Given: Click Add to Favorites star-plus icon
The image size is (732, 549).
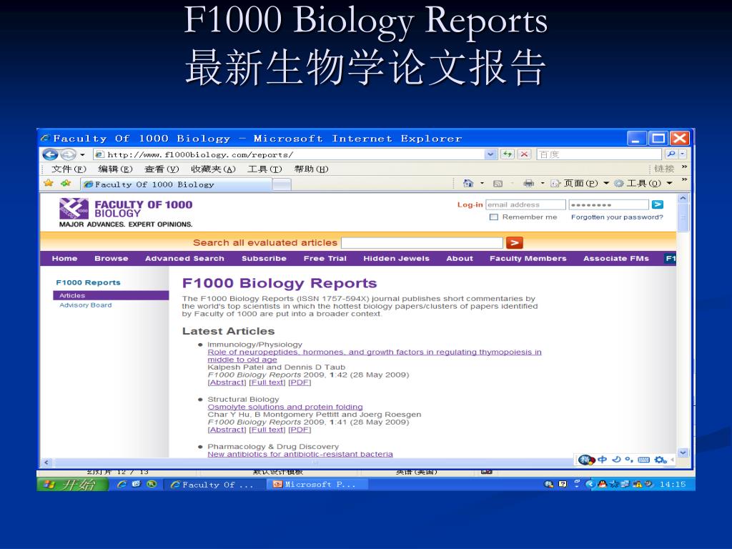Looking at the screenshot, I should [x=65, y=184].
